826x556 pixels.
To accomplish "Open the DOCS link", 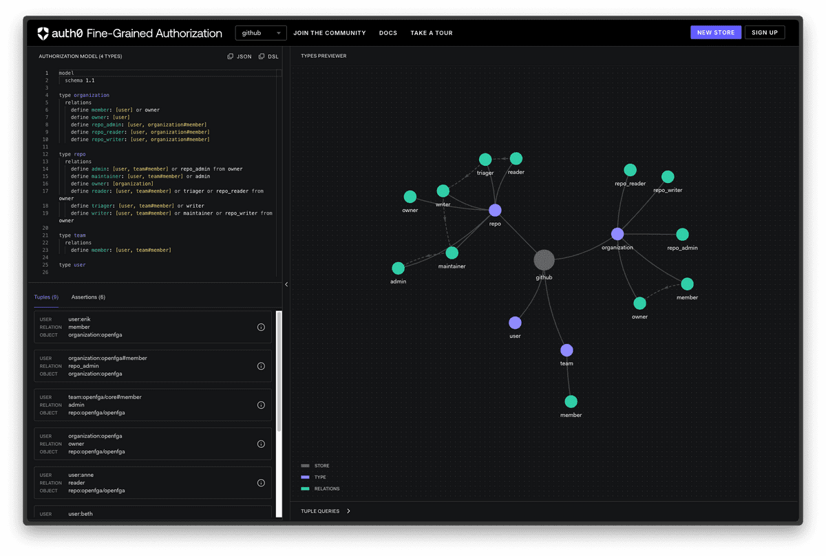I will pyautogui.click(x=388, y=33).
